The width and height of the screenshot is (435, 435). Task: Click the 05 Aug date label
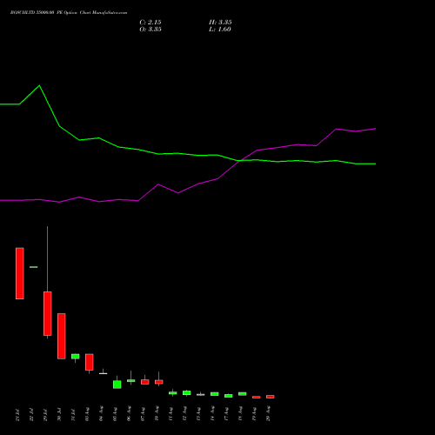(x=115, y=414)
